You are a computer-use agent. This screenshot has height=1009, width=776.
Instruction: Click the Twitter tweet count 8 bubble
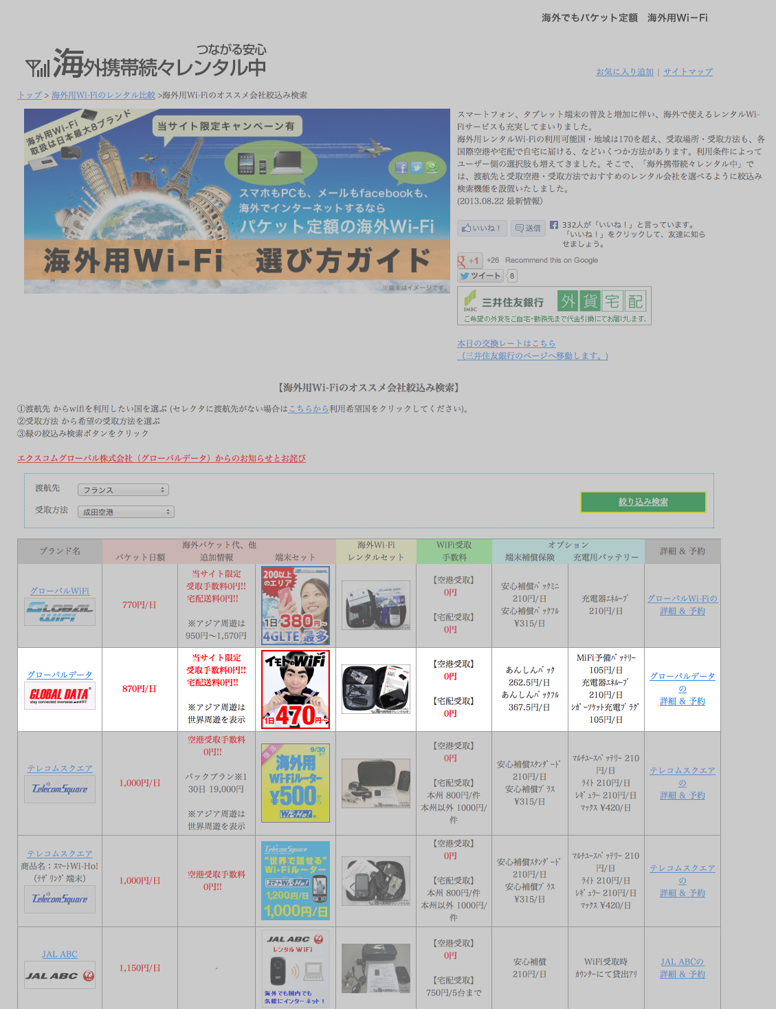[x=512, y=276]
